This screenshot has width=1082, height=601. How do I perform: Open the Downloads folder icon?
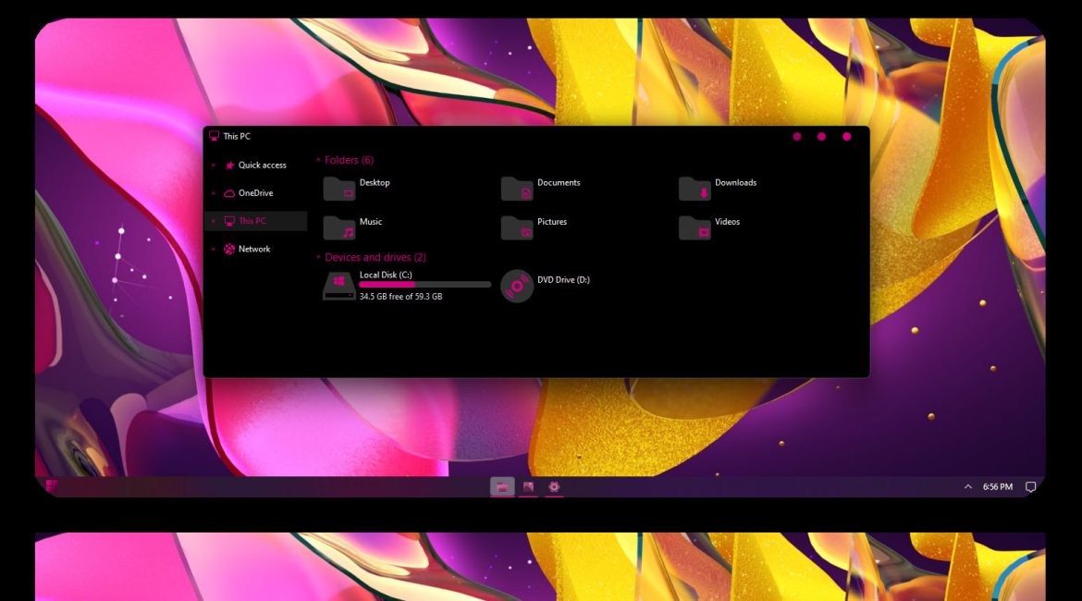[695, 189]
